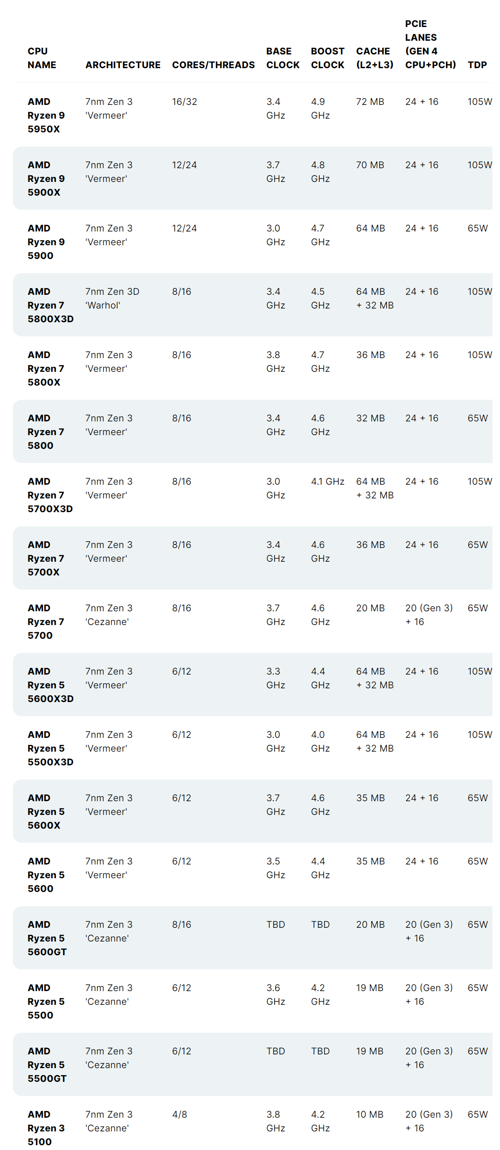Click the CPU Name column header
This screenshot has width=500, height=1150.
(x=42, y=58)
